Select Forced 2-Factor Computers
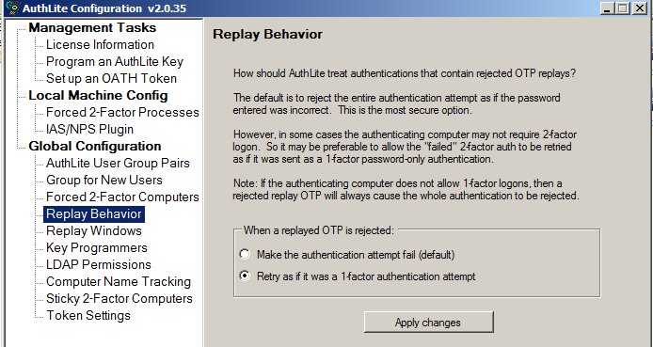This screenshot has width=653, height=347. coord(122,197)
